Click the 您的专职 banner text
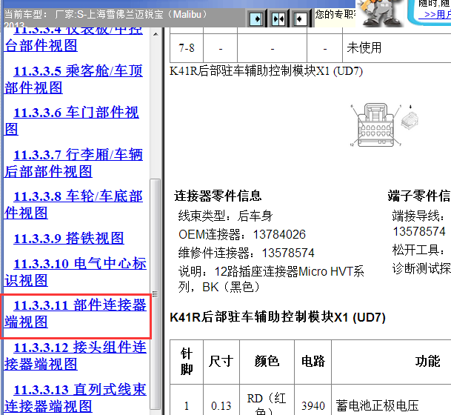This screenshot has width=451, height=415. coord(335,14)
